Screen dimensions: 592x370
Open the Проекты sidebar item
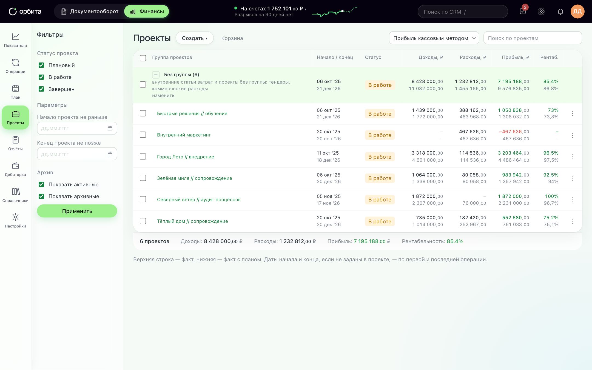(x=15, y=118)
